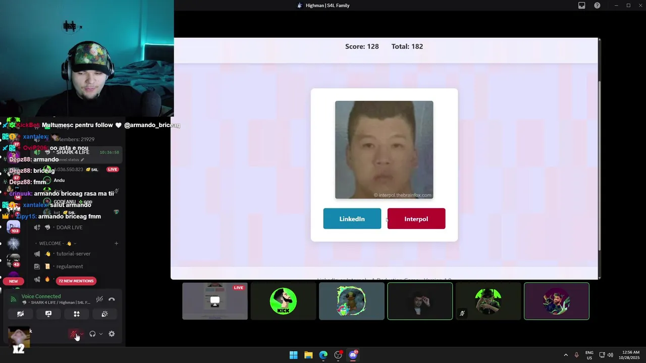Click the share your screen button
The height and width of the screenshot is (363, 646).
pos(48,314)
